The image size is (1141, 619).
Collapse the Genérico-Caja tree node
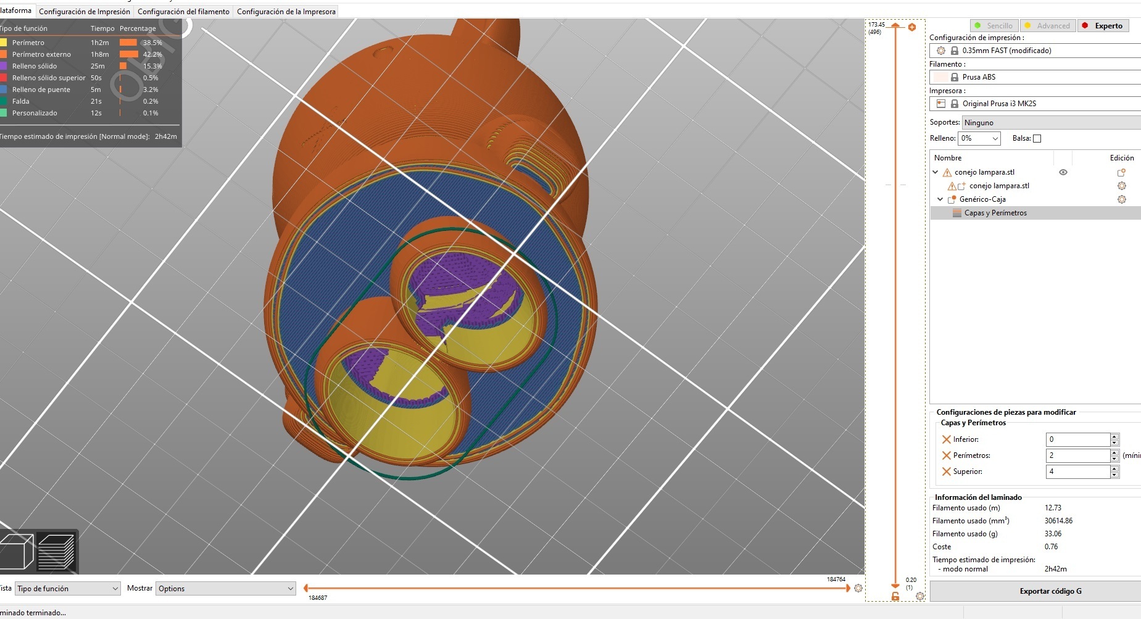click(x=940, y=199)
